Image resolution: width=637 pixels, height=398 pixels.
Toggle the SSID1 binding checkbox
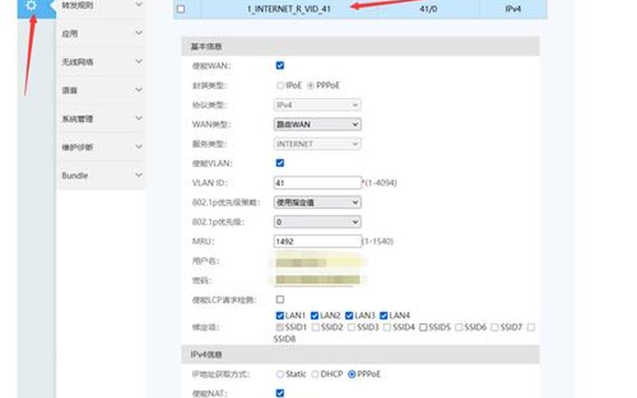[279, 327]
